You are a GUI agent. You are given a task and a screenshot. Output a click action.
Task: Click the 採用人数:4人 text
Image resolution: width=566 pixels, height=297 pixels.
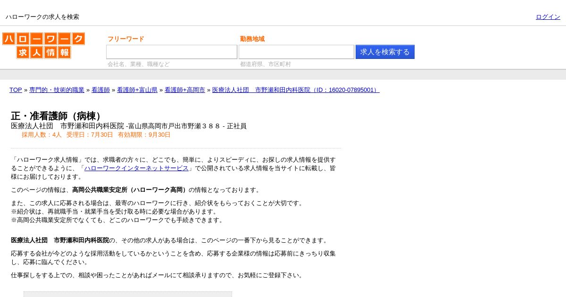42,135
